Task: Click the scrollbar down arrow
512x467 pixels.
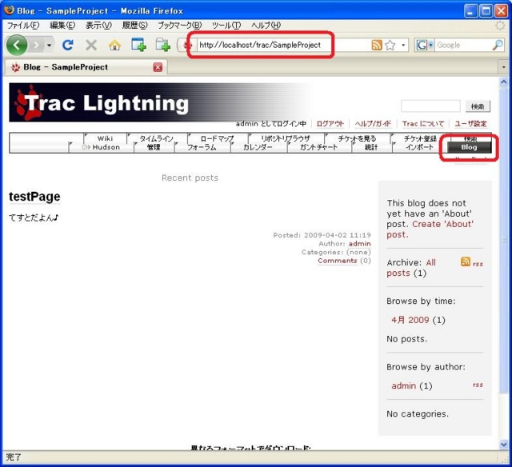Action: (x=504, y=445)
